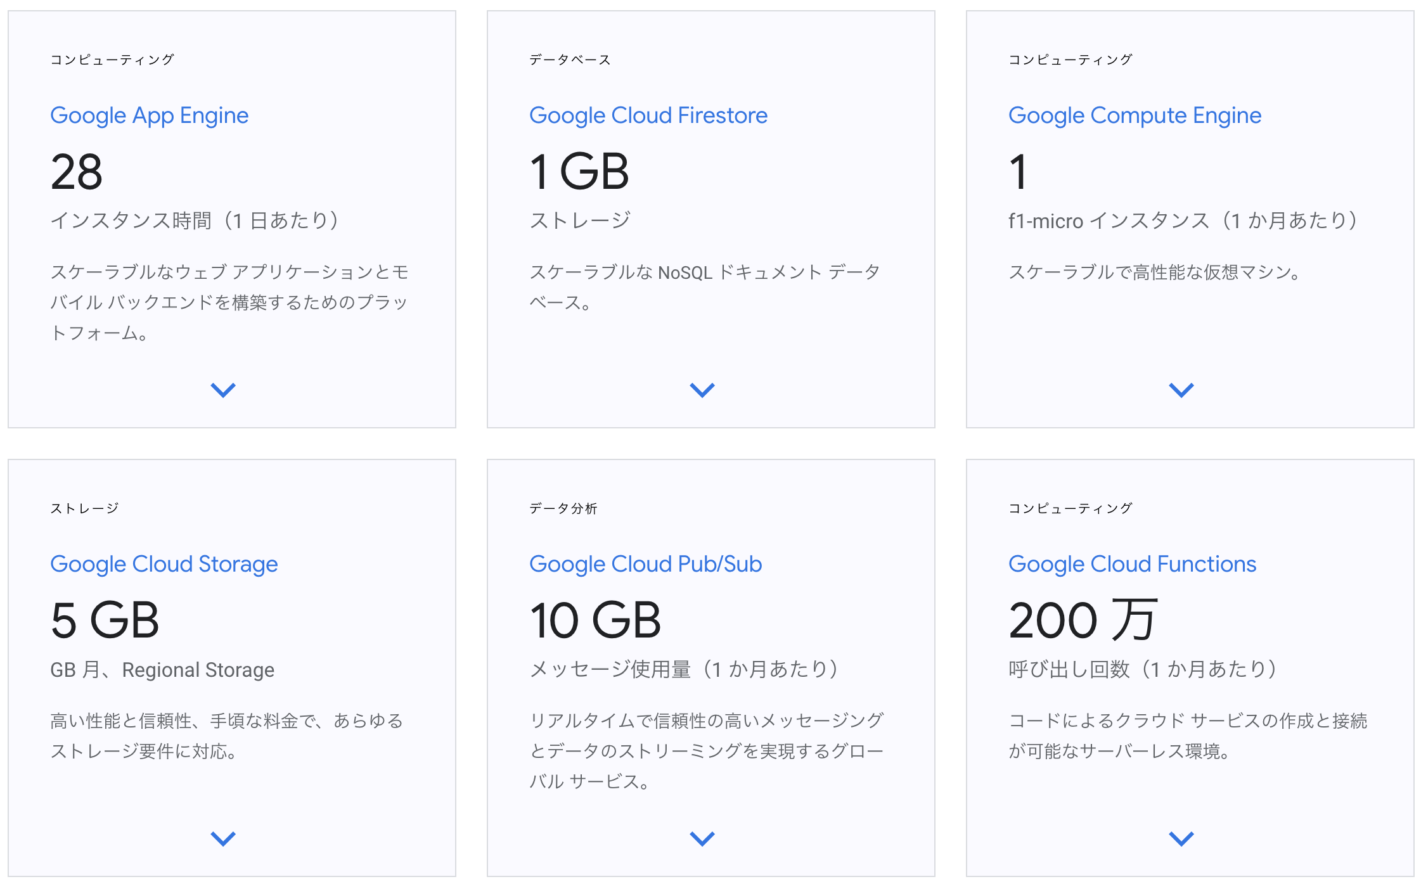This screenshot has height=891, width=1421.
Task: Expand the Google Compute Engine card chevron
Action: point(1181,390)
